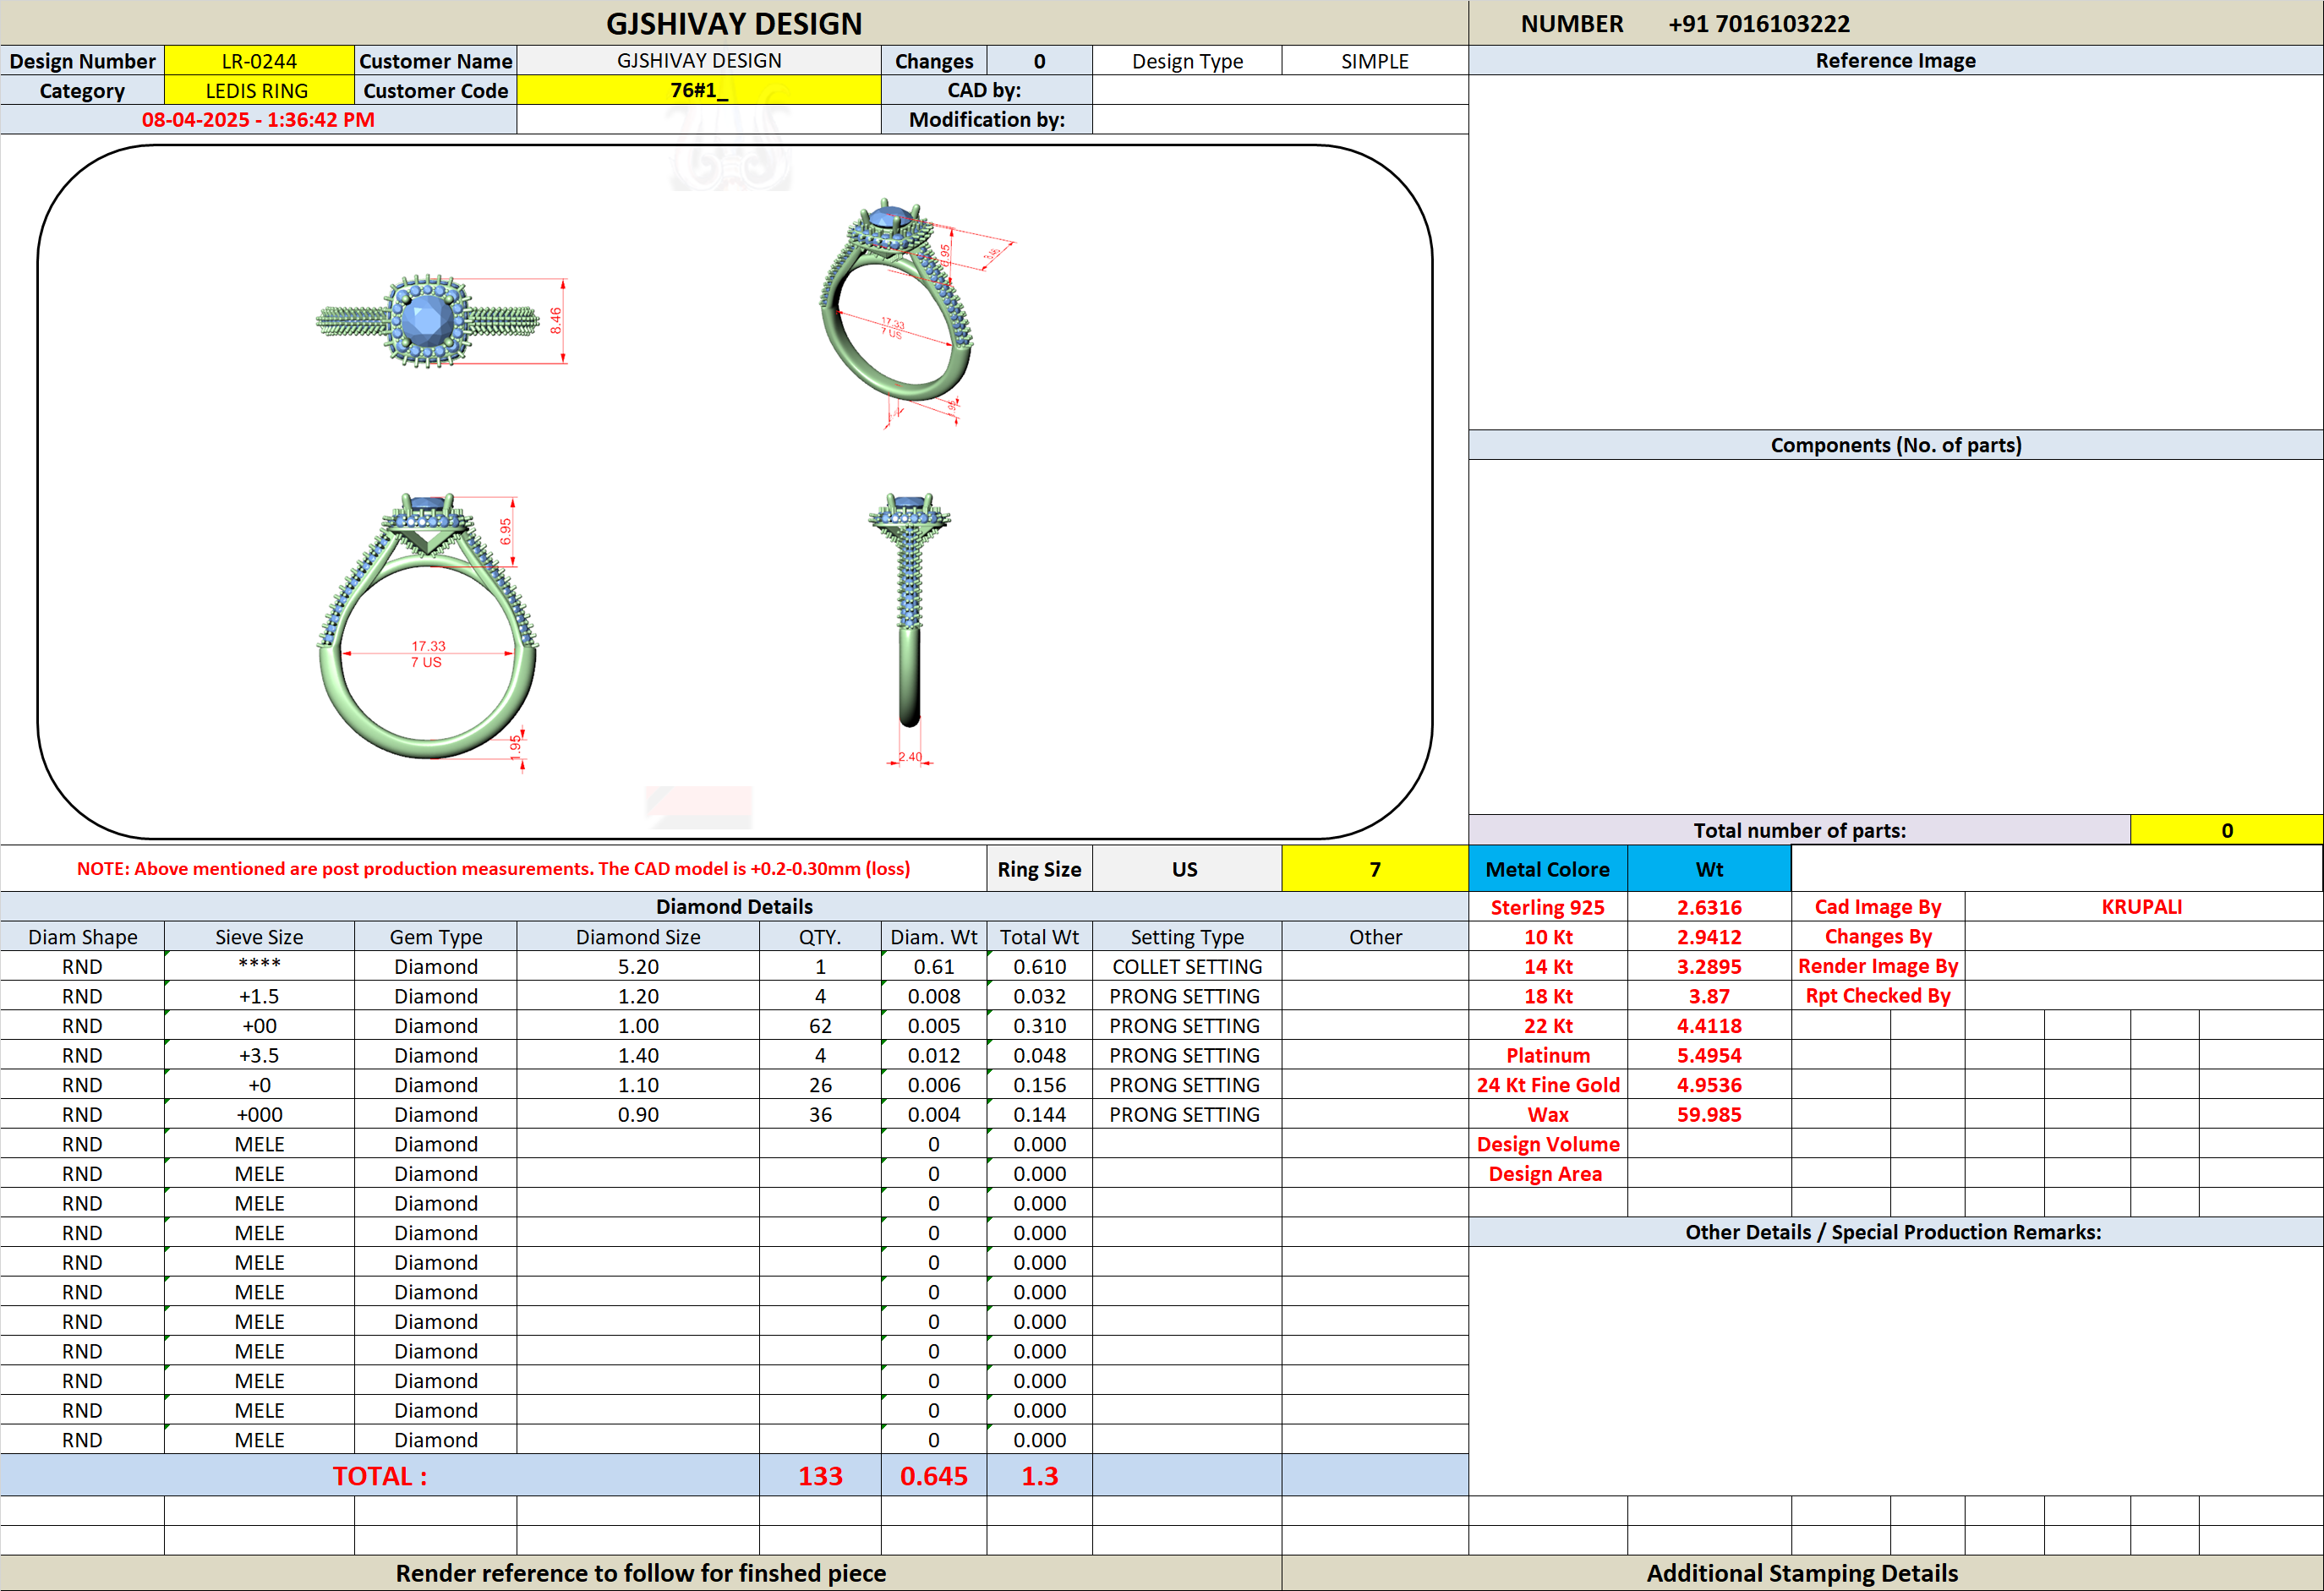This screenshot has width=2324, height=1591.
Task: Click the 18 Kt weight 3.87
Action: [1709, 996]
